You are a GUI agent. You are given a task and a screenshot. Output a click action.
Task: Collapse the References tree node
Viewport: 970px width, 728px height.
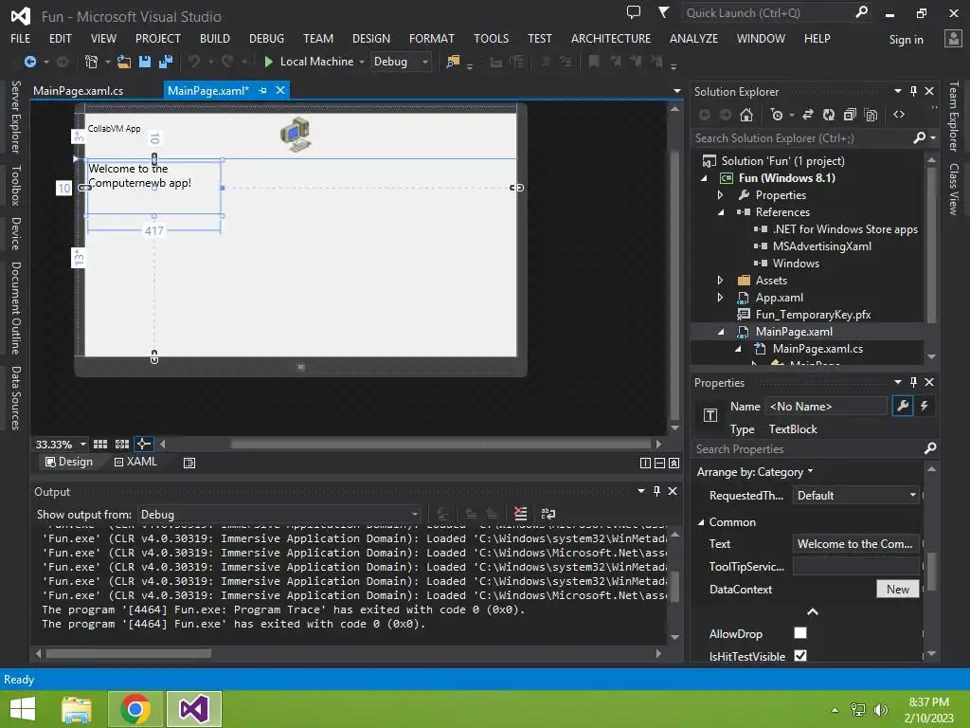721,212
